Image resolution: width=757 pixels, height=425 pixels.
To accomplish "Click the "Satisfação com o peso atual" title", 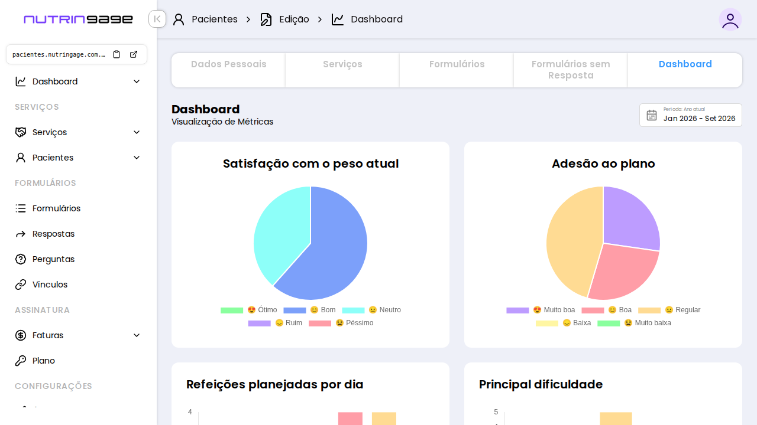I will click(310, 164).
